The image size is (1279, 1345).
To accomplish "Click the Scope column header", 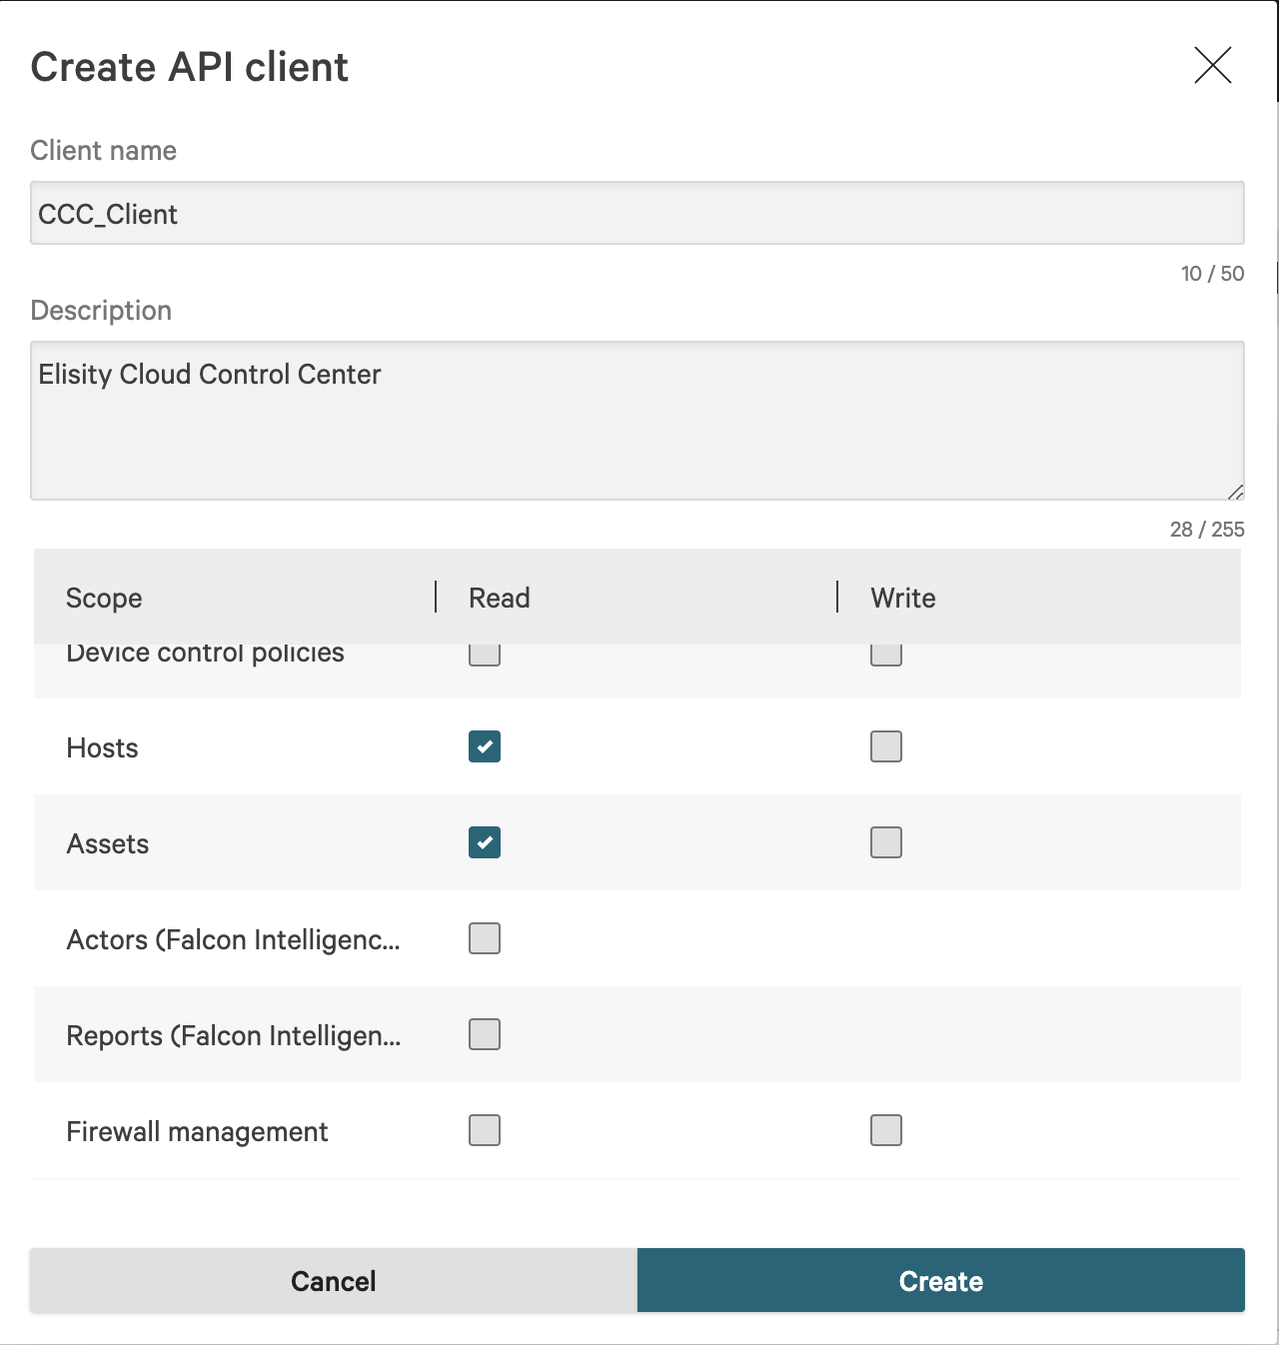I will 104,598.
